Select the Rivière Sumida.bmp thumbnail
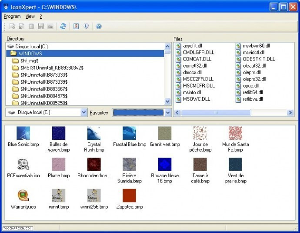 coord(129,164)
